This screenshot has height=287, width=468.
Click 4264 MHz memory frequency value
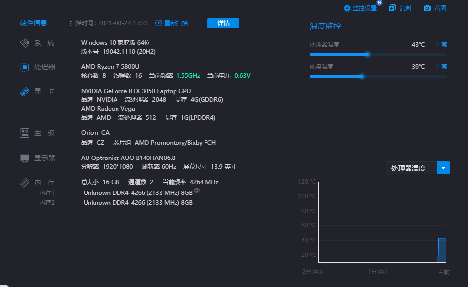pyautogui.click(x=204, y=182)
